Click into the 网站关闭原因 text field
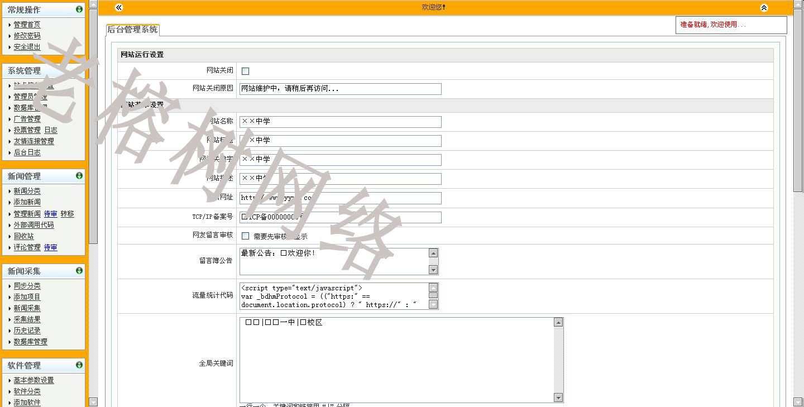Viewport: 804px width, 407px height. tap(340, 89)
